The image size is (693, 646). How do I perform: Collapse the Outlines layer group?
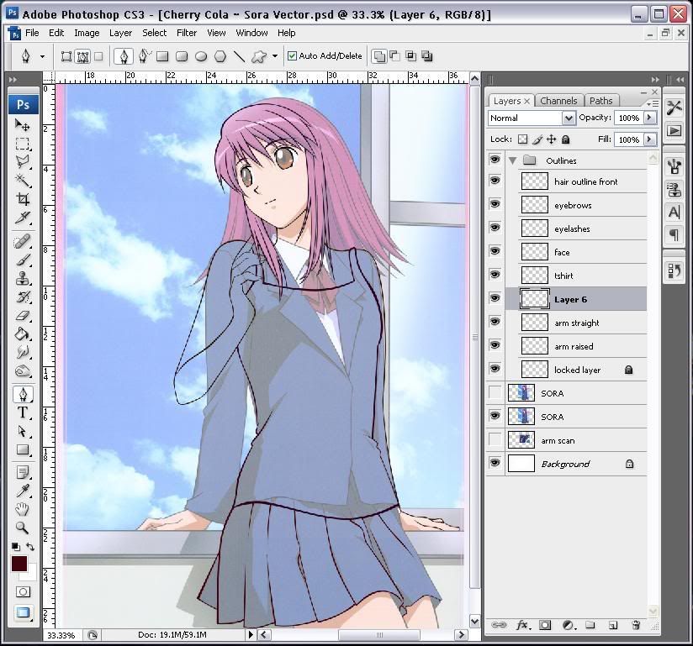pyautogui.click(x=513, y=160)
